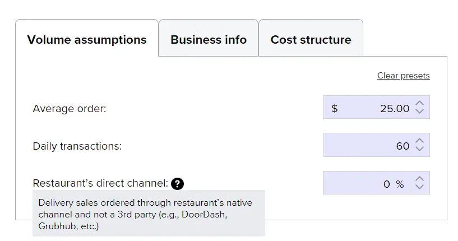Click the Daily transactions label

tap(77, 146)
